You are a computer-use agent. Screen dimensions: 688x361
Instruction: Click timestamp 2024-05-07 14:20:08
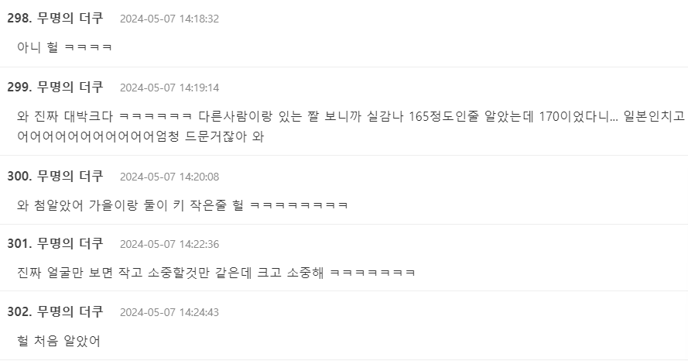(169, 177)
